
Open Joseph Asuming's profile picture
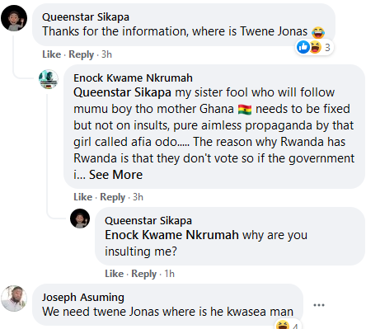click(14, 298)
